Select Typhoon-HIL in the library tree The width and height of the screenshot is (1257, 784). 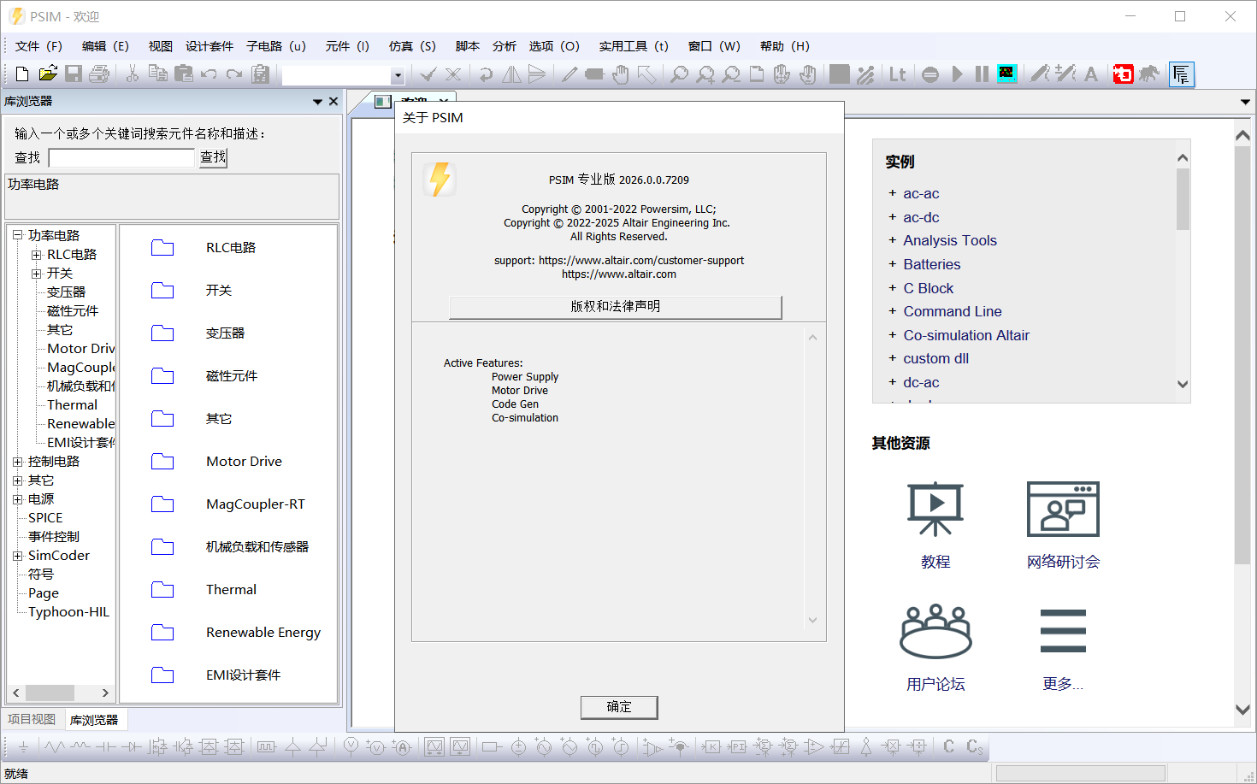(x=68, y=612)
